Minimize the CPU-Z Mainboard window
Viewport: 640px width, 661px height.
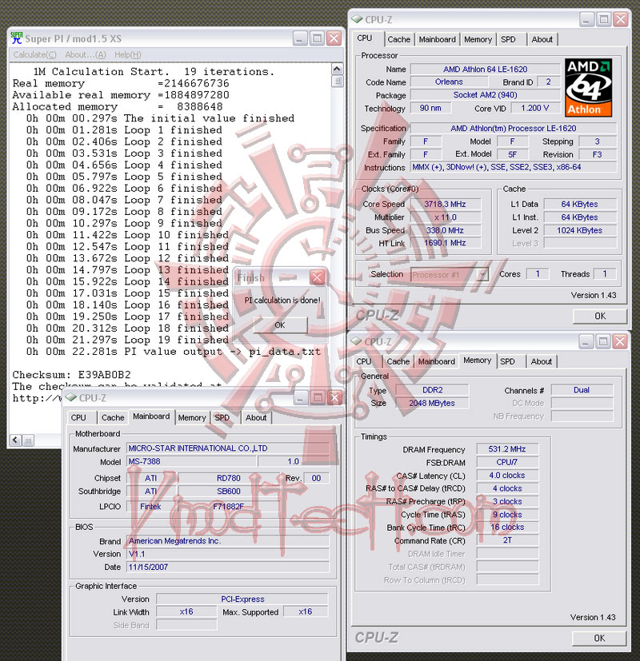pyautogui.click(x=300, y=397)
